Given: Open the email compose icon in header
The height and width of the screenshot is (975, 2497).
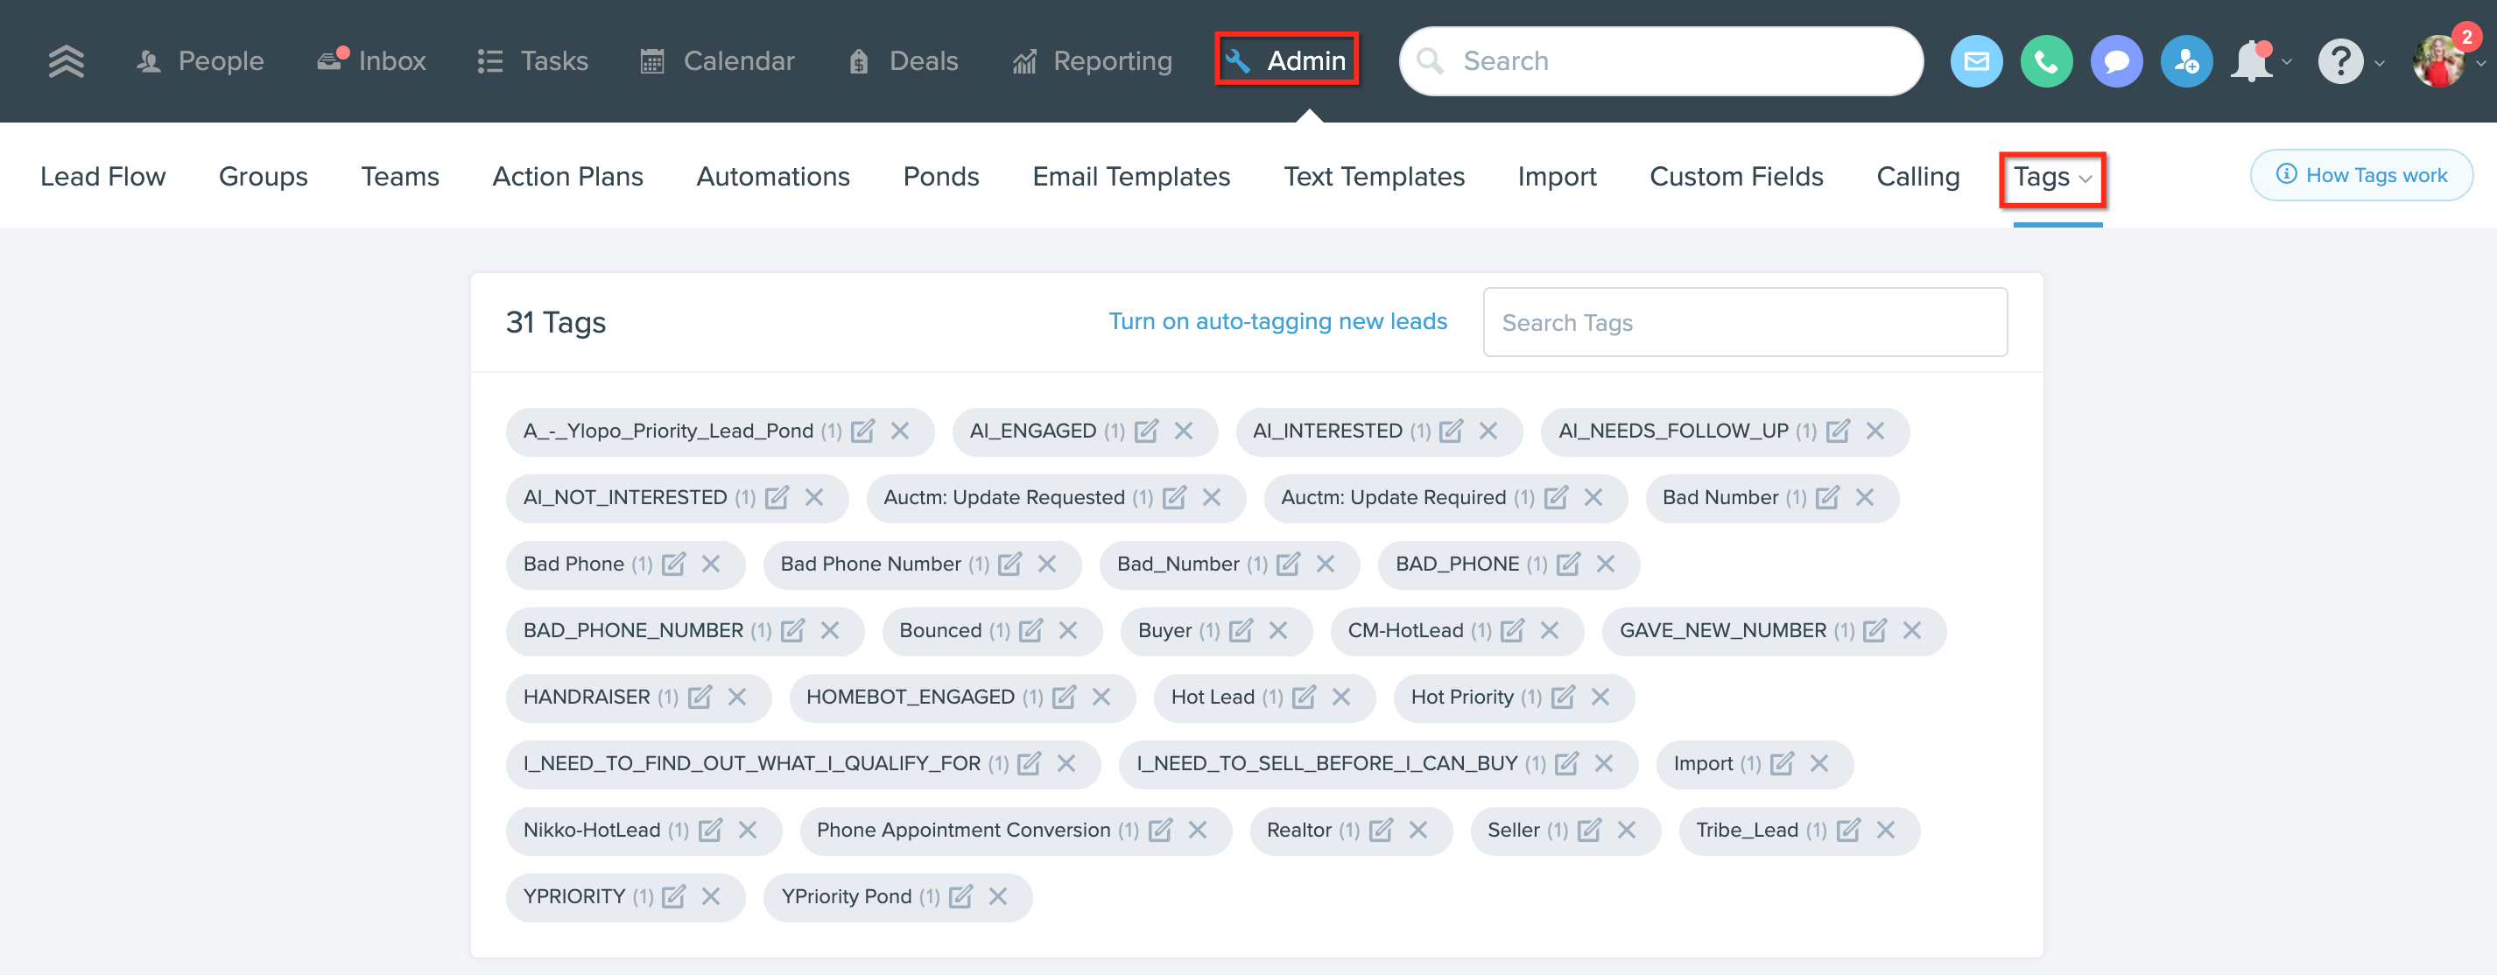Looking at the screenshot, I should [x=1976, y=61].
